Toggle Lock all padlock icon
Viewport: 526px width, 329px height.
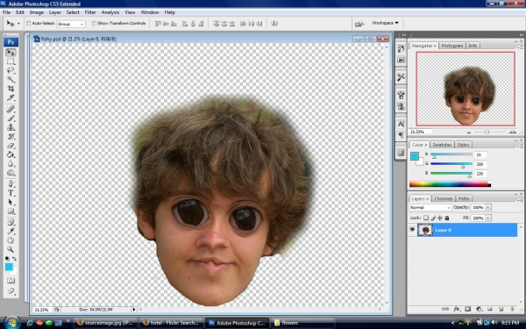[x=447, y=218]
